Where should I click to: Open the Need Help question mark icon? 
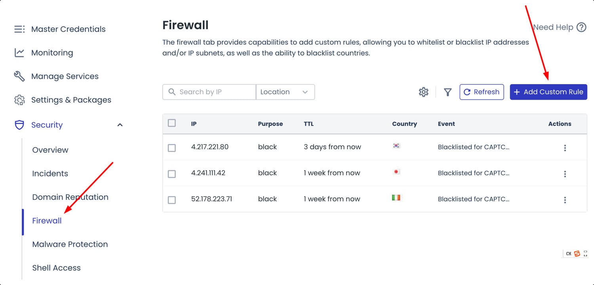(x=582, y=27)
